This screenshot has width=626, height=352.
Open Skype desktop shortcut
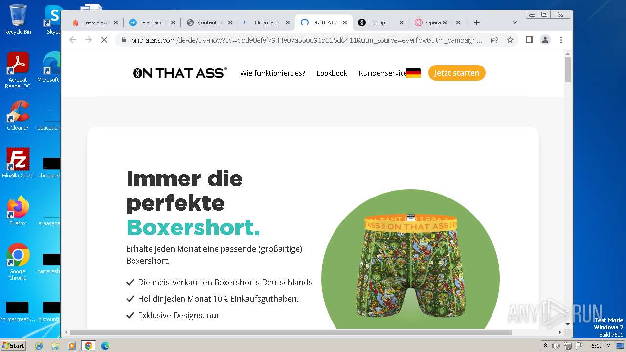click(53, 20)
